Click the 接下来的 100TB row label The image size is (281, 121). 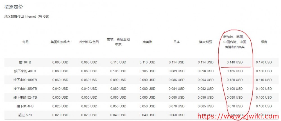click(25, 80)
